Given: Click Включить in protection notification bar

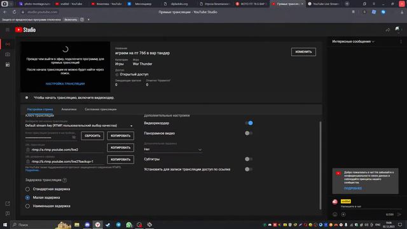Looking at the screenshot, I should [71, 20].
